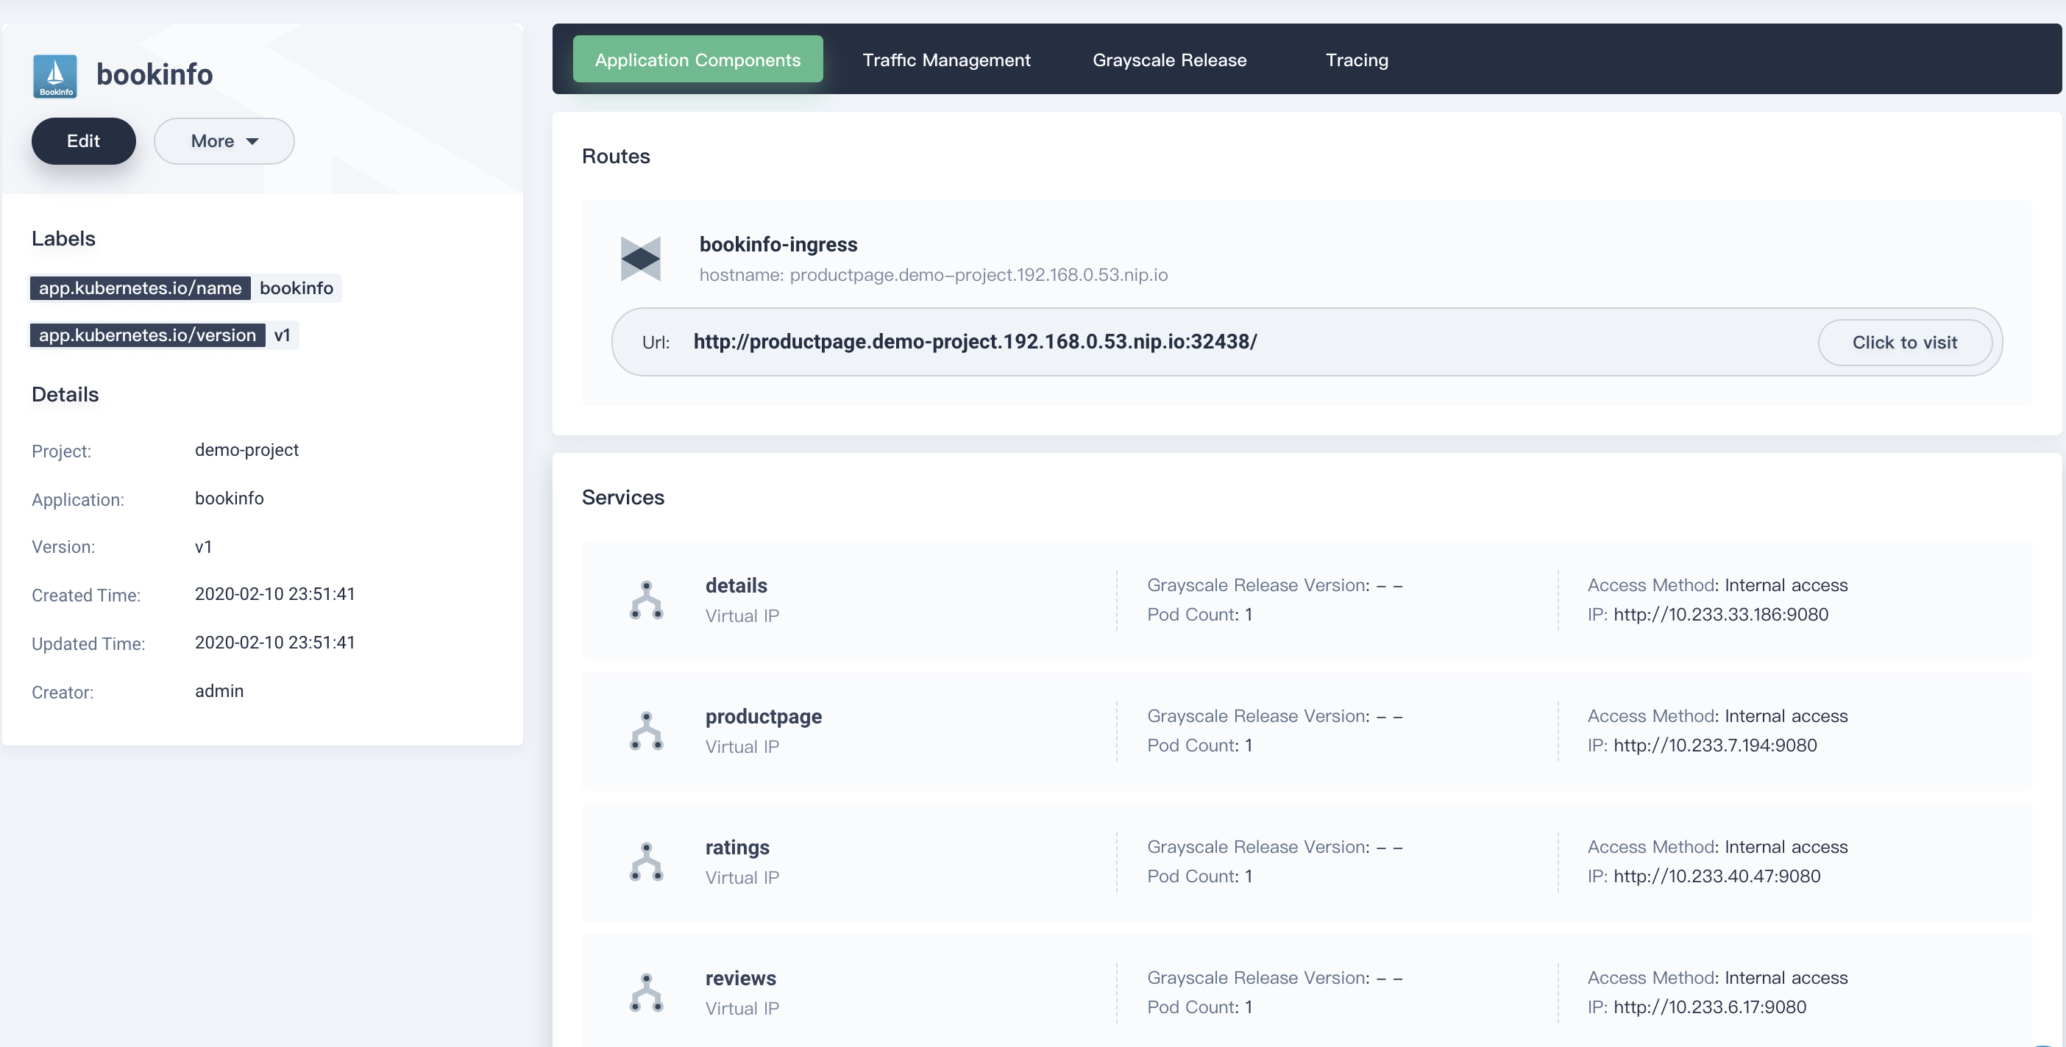Open the productpage service name
The height and width of the screenshot is (1047, 2066).
tap(763, 717)
